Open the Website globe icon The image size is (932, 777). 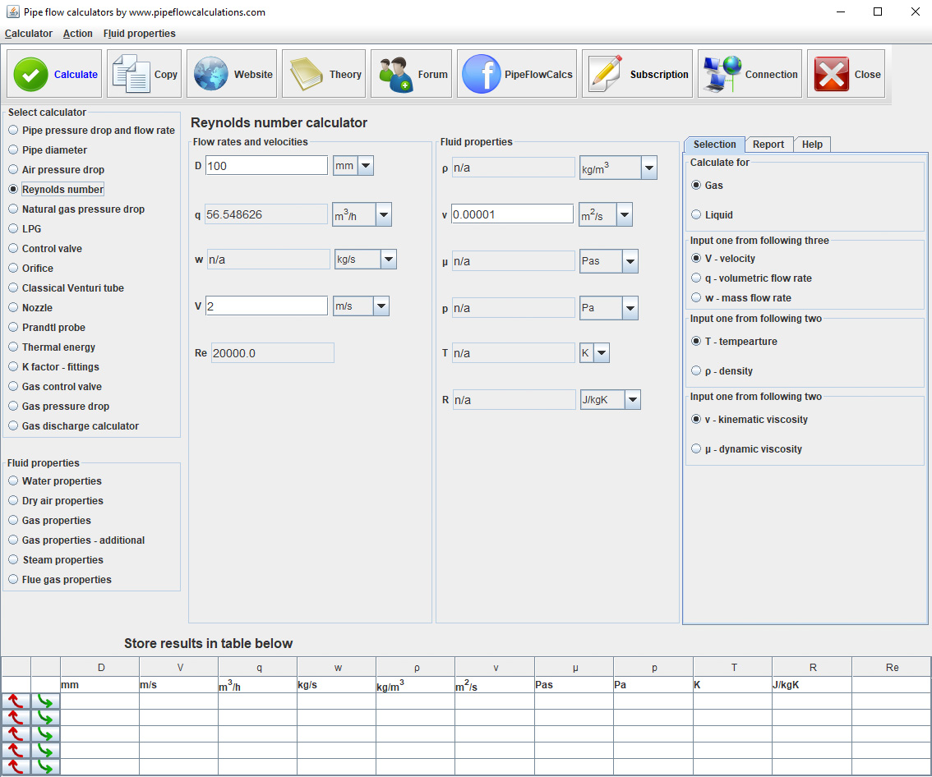point(211,74)
